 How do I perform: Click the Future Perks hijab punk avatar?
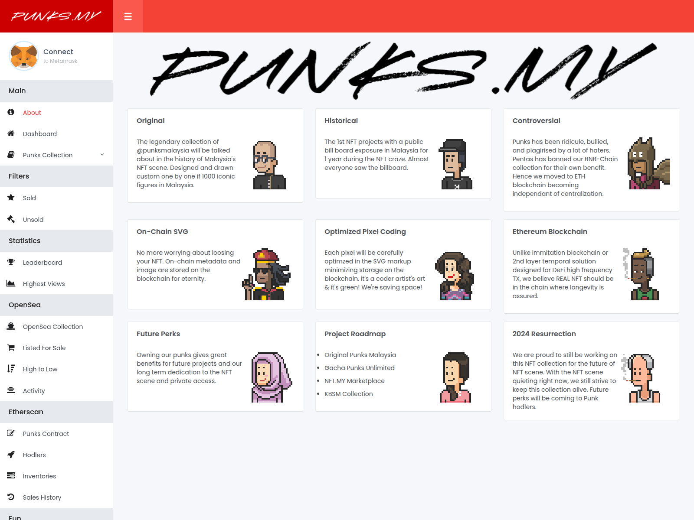point(272,377)
